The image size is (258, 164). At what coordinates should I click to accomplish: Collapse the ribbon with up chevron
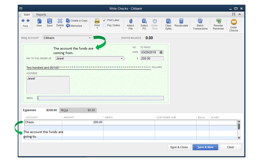tap(240, 14)
